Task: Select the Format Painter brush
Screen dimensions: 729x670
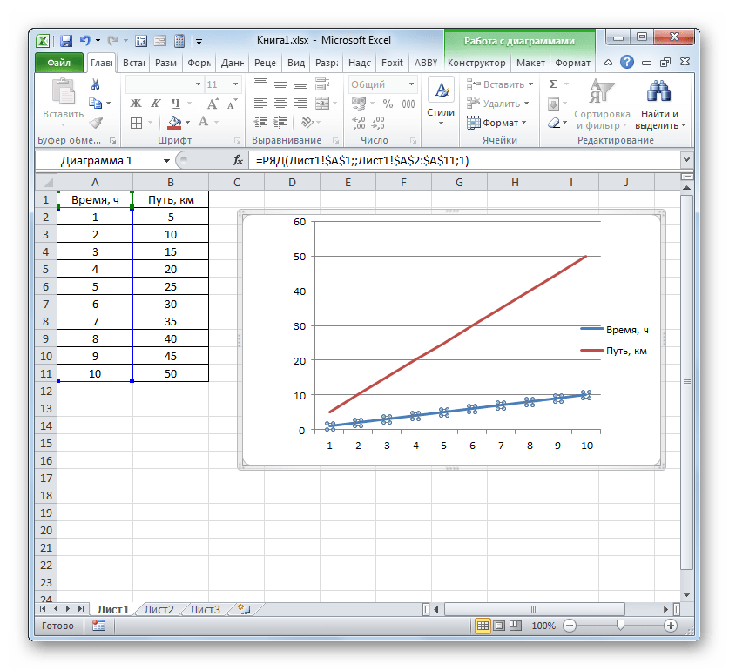Action: point(96,122)
